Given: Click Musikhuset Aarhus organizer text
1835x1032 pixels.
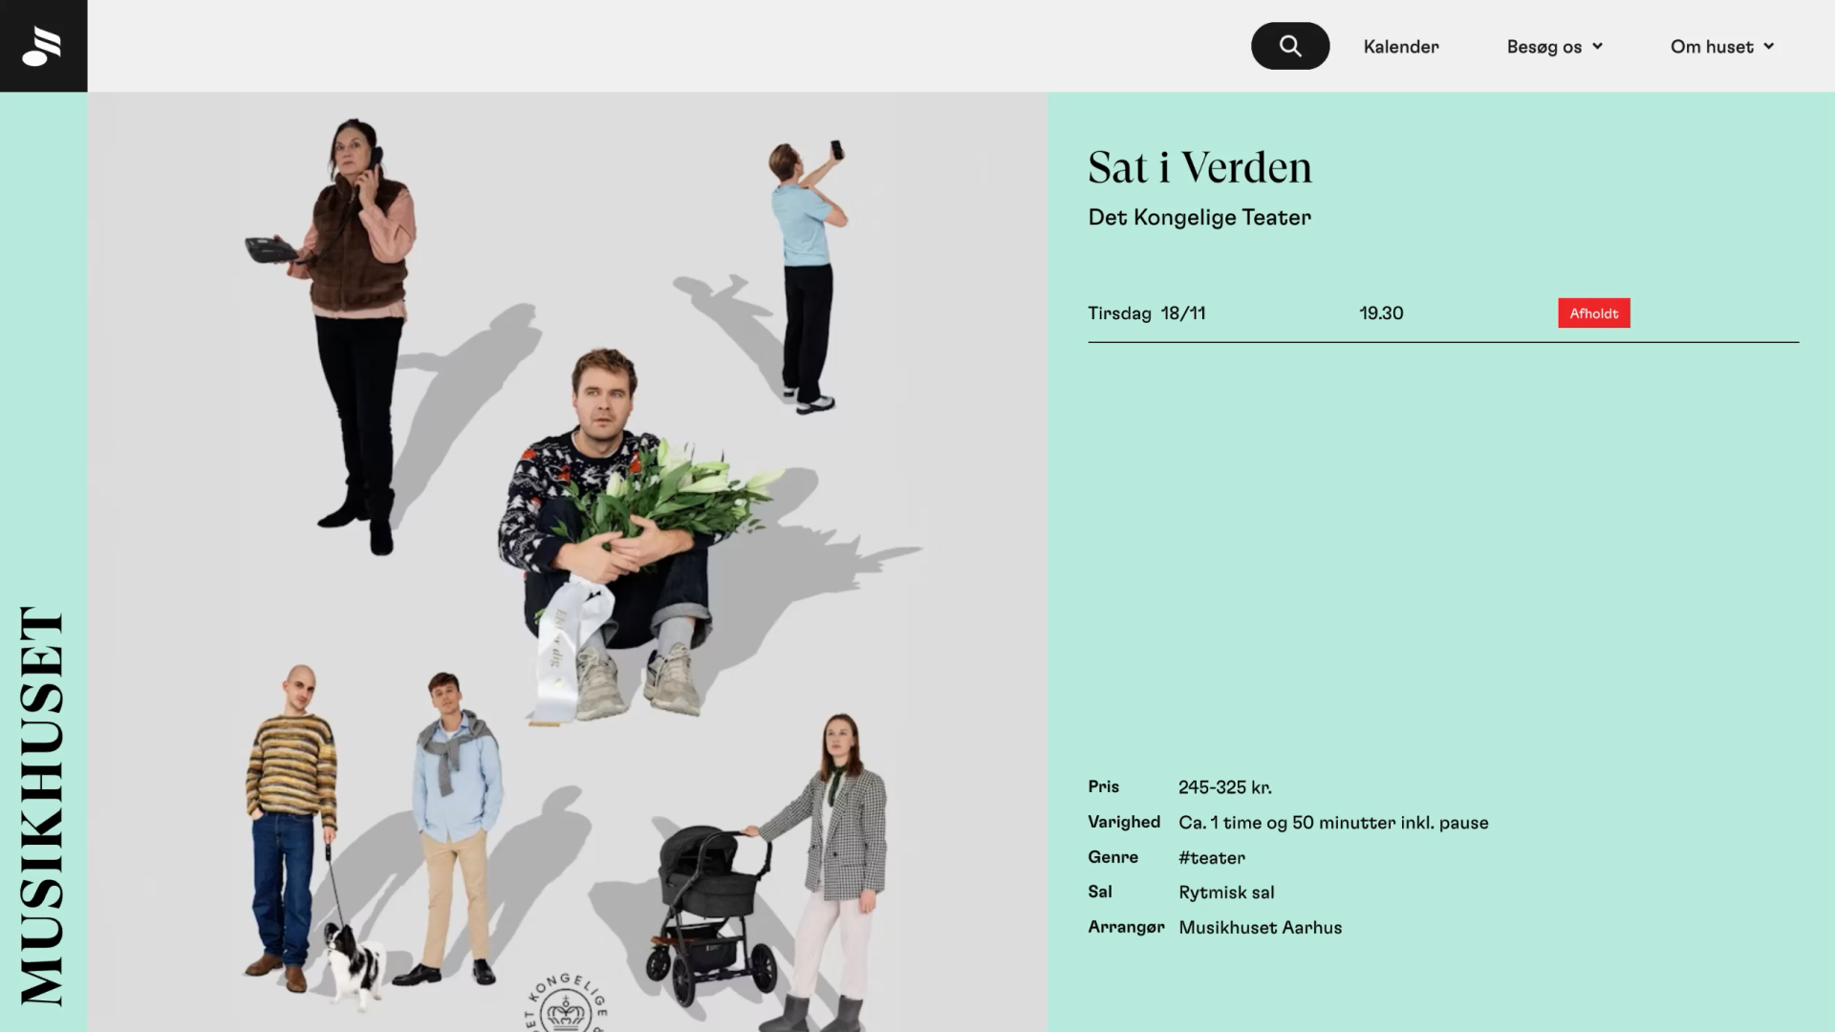Looking at the screenshot, I should tap(1261, 928).
